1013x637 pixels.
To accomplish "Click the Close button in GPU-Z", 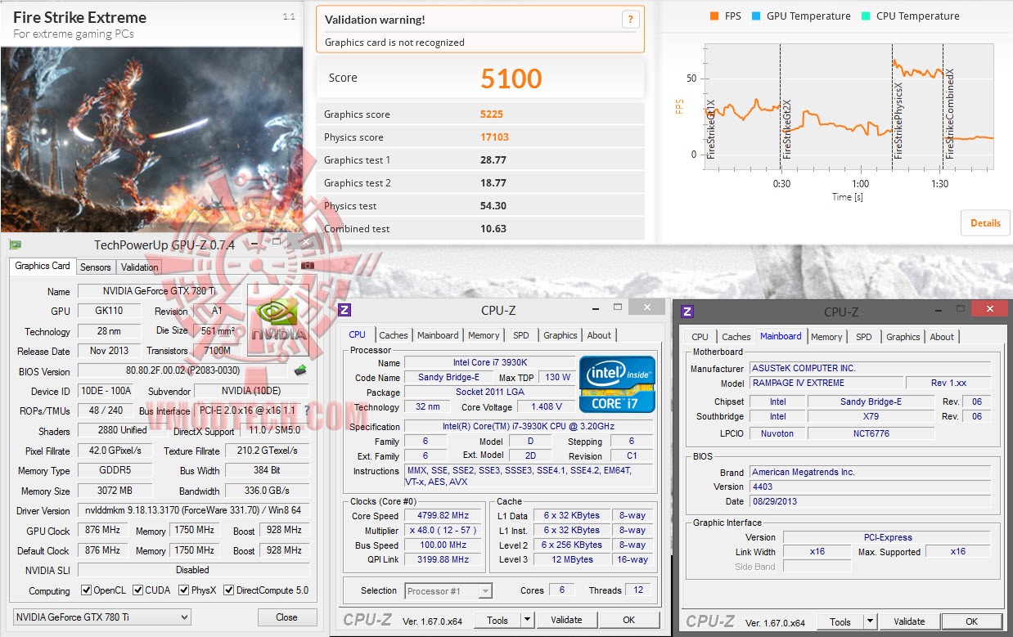I will pos(286,617).
